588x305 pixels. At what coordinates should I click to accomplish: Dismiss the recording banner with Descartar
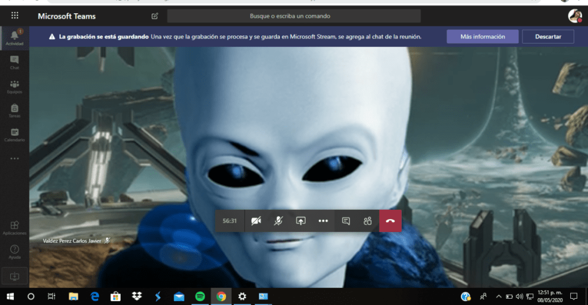click(548, 37)
